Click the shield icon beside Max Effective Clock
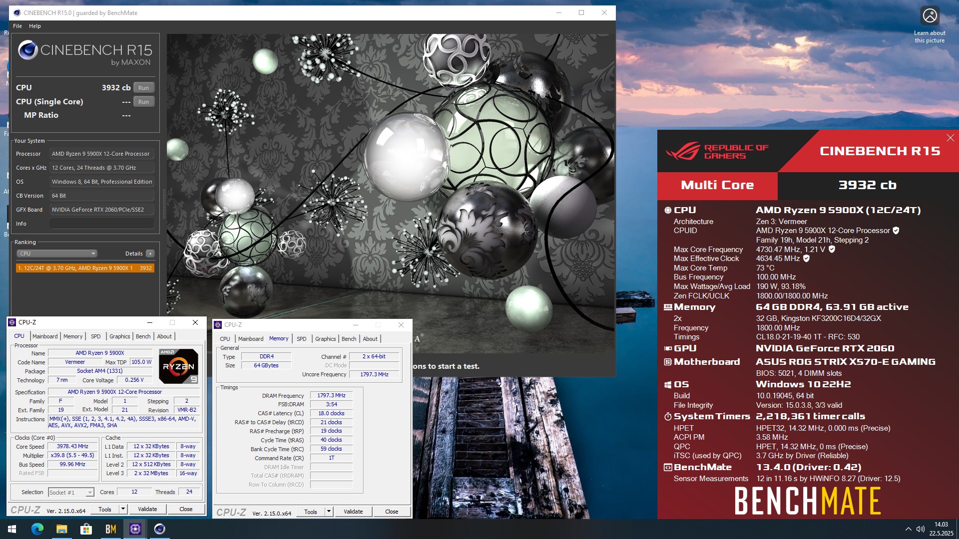Image resolution: width=959 pixels, height=539 pixels. (x=806, y=259)
